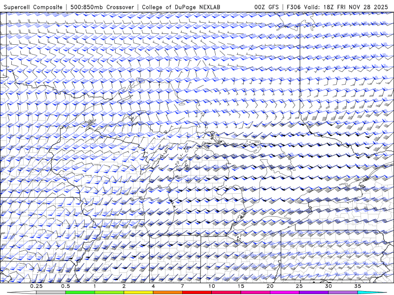Click the 4 color scale label
The height and width of the screenshot is (295, 394).
153,286
